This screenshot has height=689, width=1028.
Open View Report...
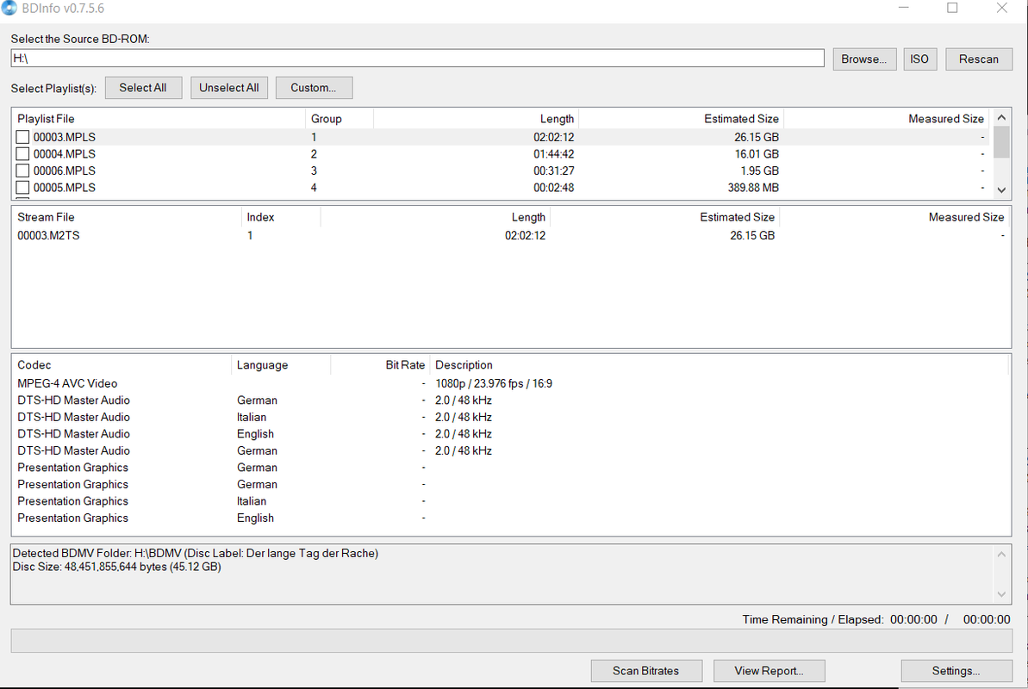[x=769, y=671]
